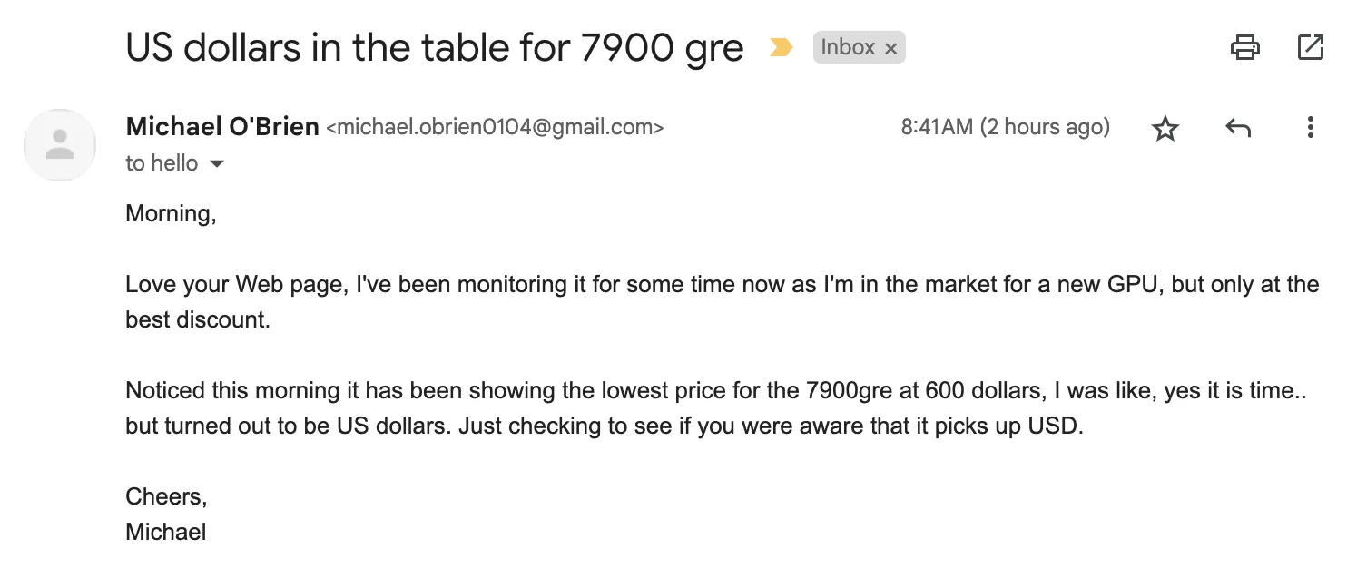Reply using the reply arrow icon
1347x588 pixels.
[1238, 128]
